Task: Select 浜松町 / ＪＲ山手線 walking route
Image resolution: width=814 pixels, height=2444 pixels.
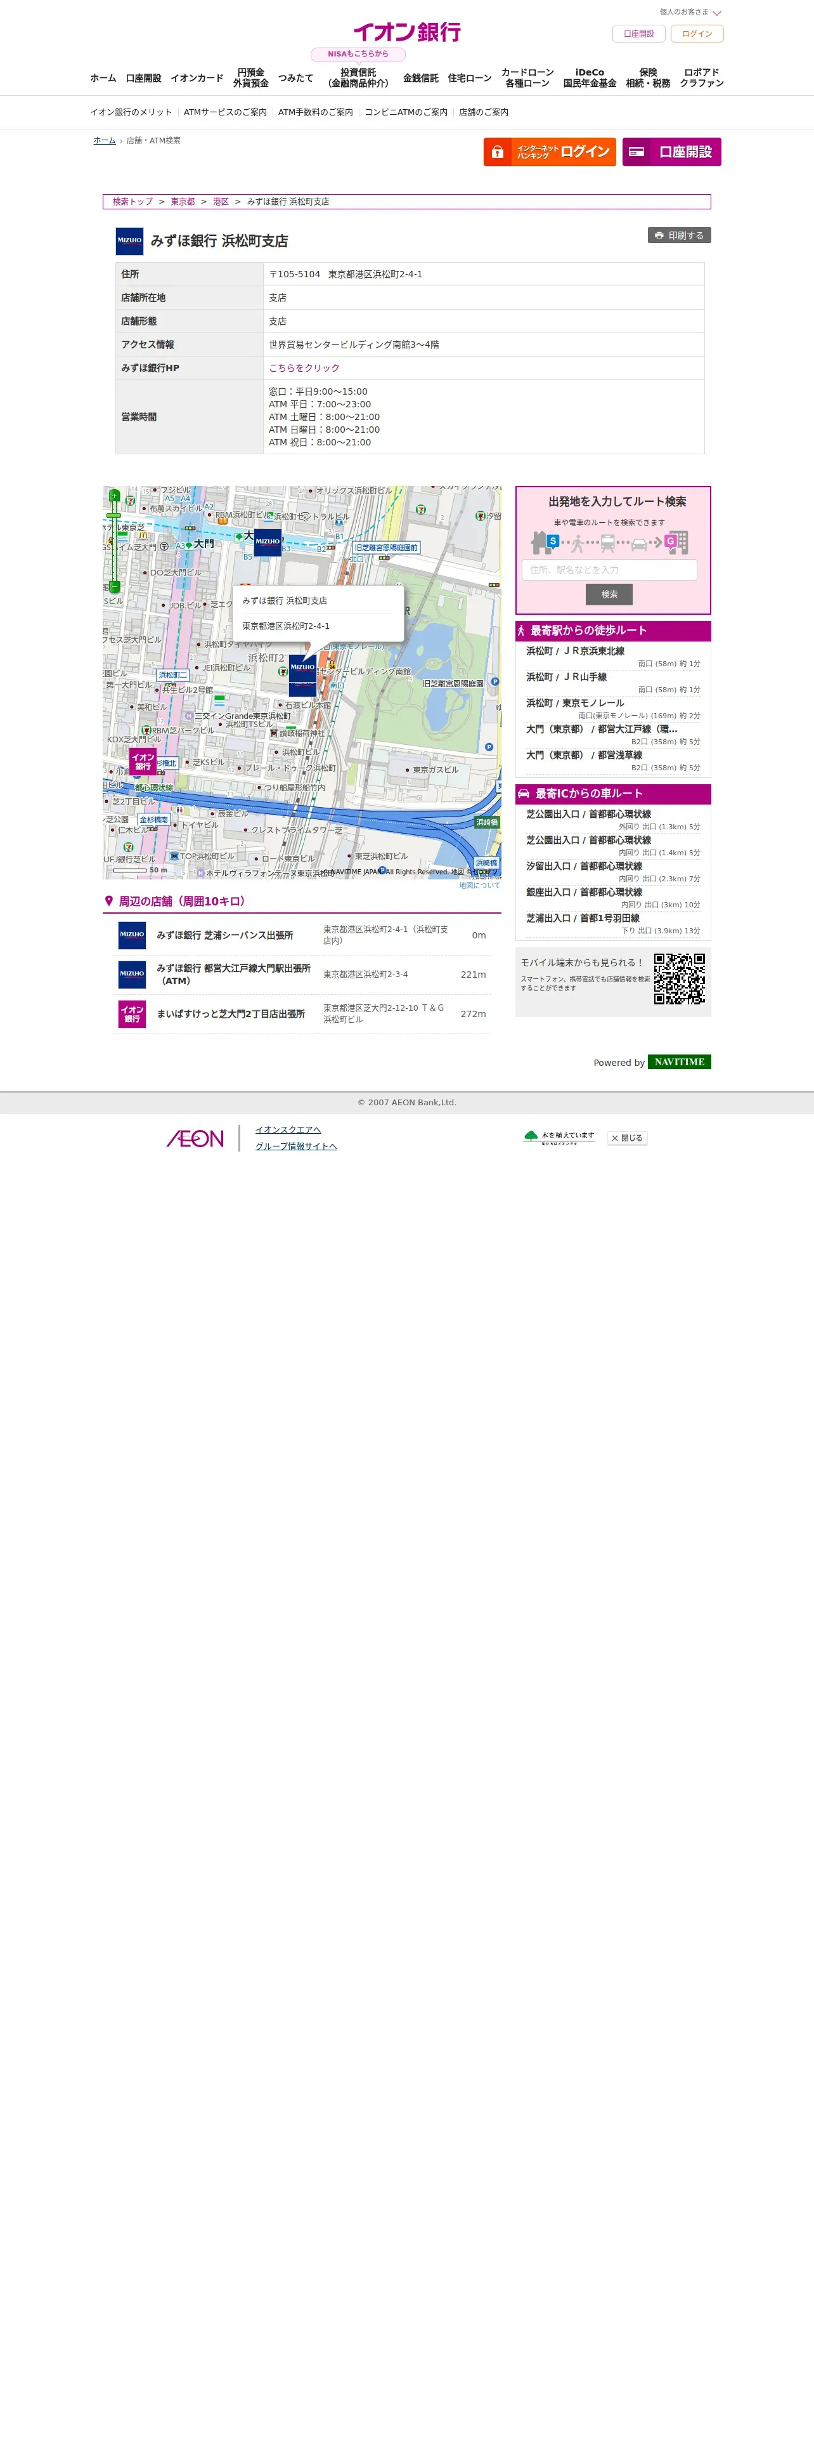Action: click(613, 683)
